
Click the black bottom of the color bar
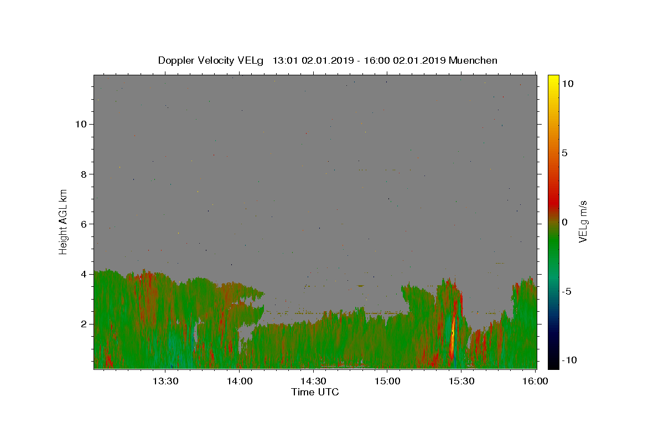(x=553, y=364)
